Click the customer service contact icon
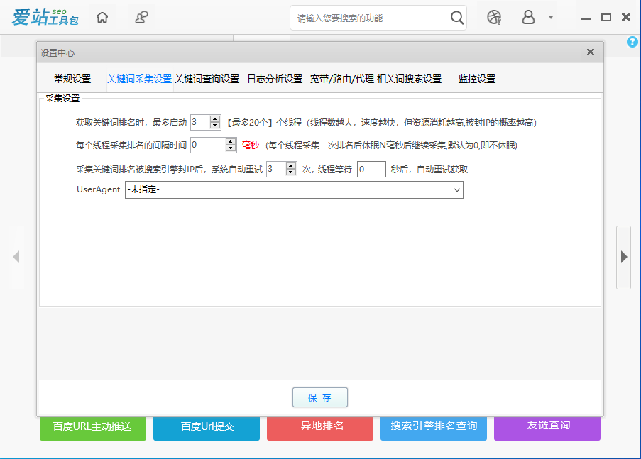Screen dimensions: 641x459 [141, 18]
